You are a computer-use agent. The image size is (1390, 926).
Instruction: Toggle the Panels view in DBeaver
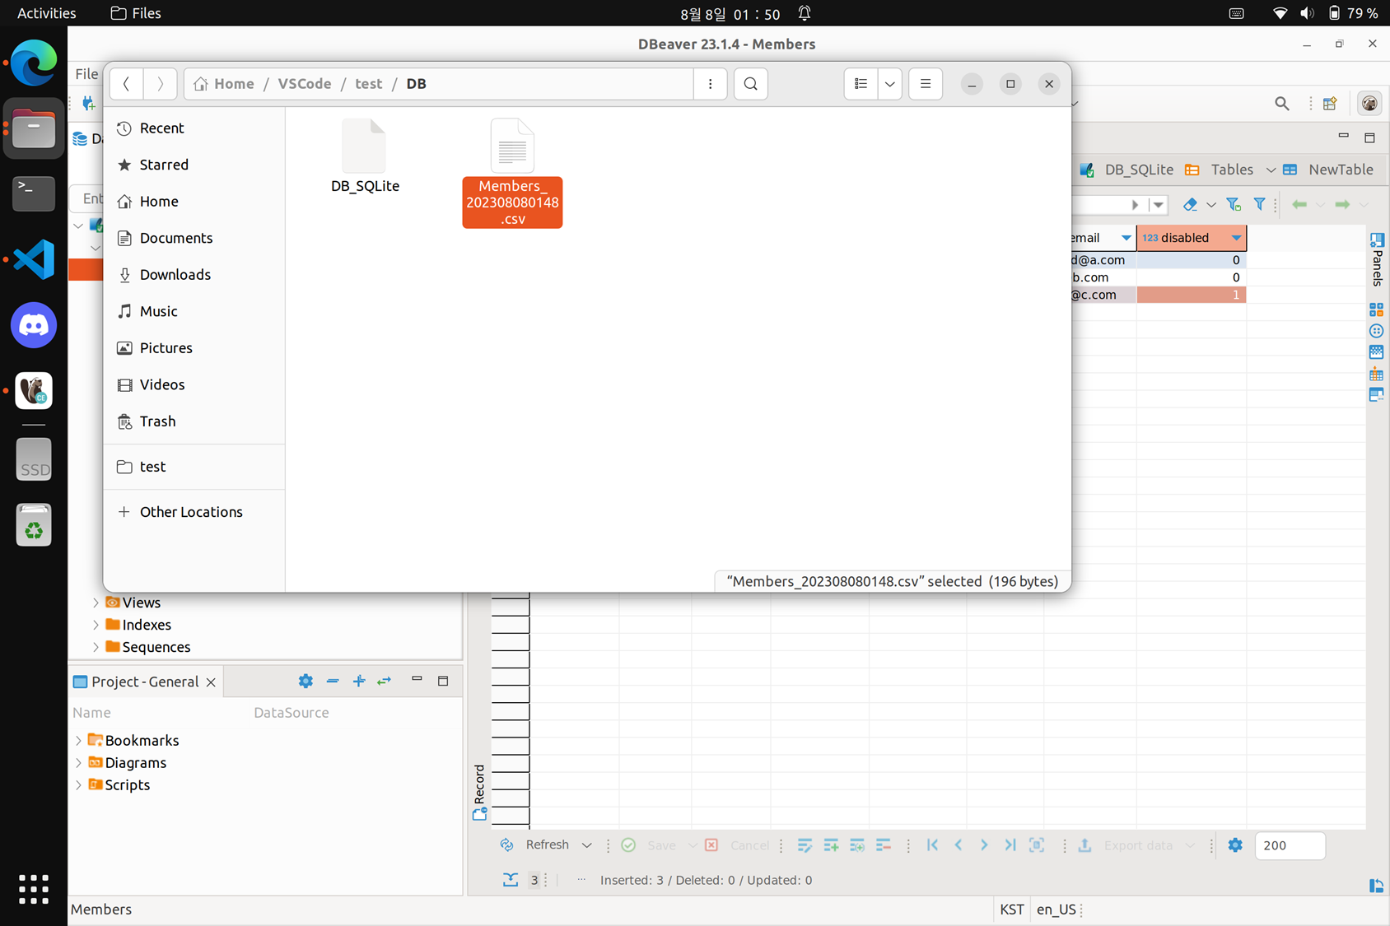[x=1377, y=259]
